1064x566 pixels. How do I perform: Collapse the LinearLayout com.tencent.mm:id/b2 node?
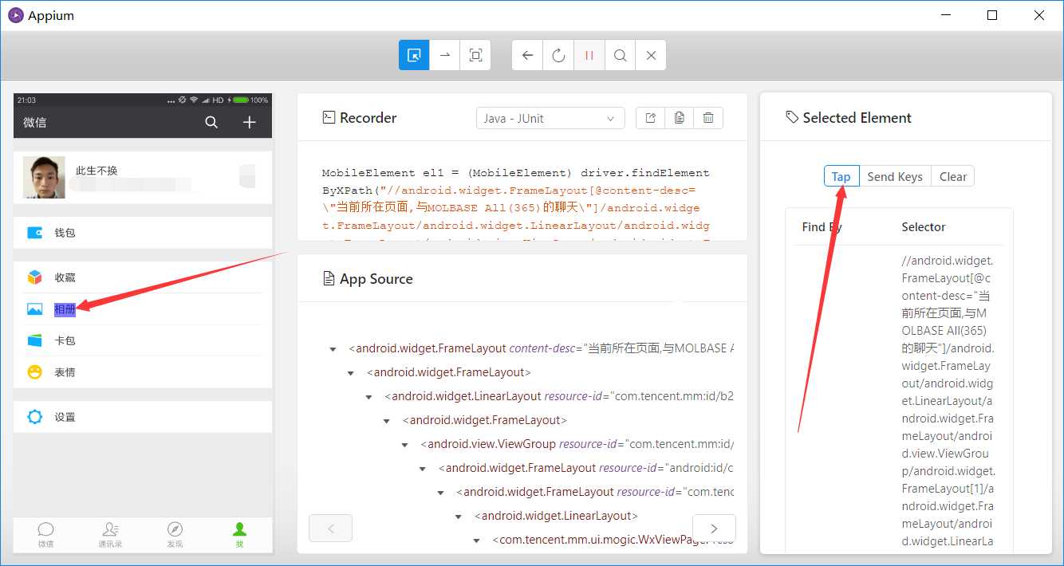click(369, 397)
